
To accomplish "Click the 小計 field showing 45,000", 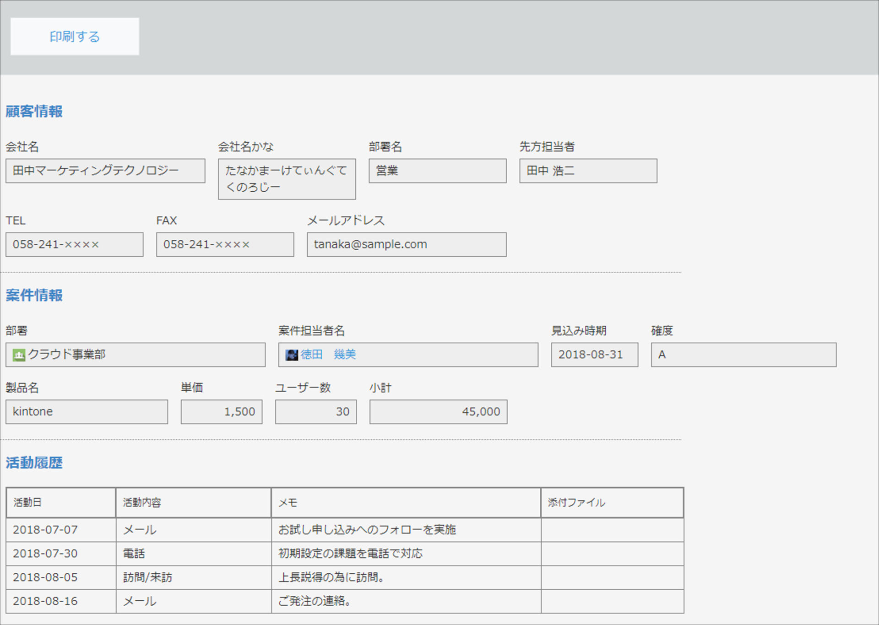I will [439, 412].
